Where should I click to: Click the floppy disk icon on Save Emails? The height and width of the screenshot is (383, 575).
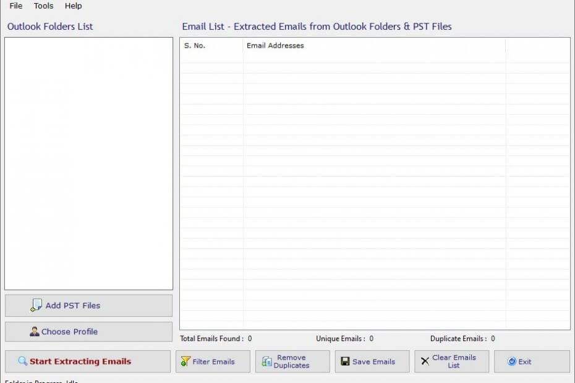point(345,361)
